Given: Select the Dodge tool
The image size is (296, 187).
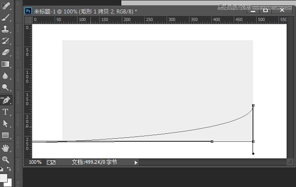Looking at the screenshot, I should (5, 87).
